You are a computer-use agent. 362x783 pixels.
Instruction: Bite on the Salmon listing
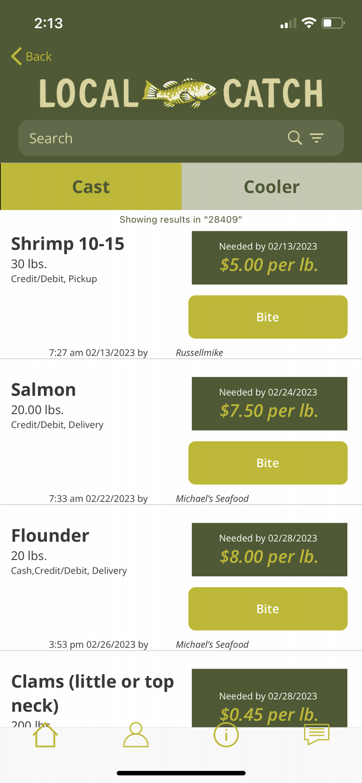tap(267, 462)
